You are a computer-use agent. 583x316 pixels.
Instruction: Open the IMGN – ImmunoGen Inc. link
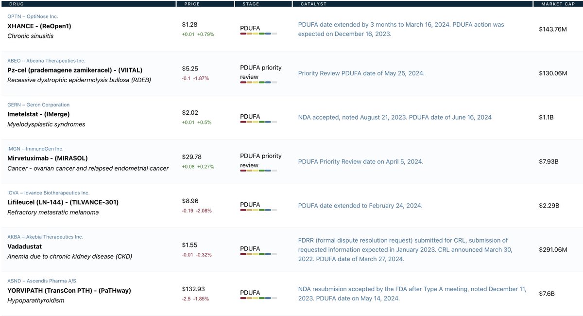(x=35, y=149)
